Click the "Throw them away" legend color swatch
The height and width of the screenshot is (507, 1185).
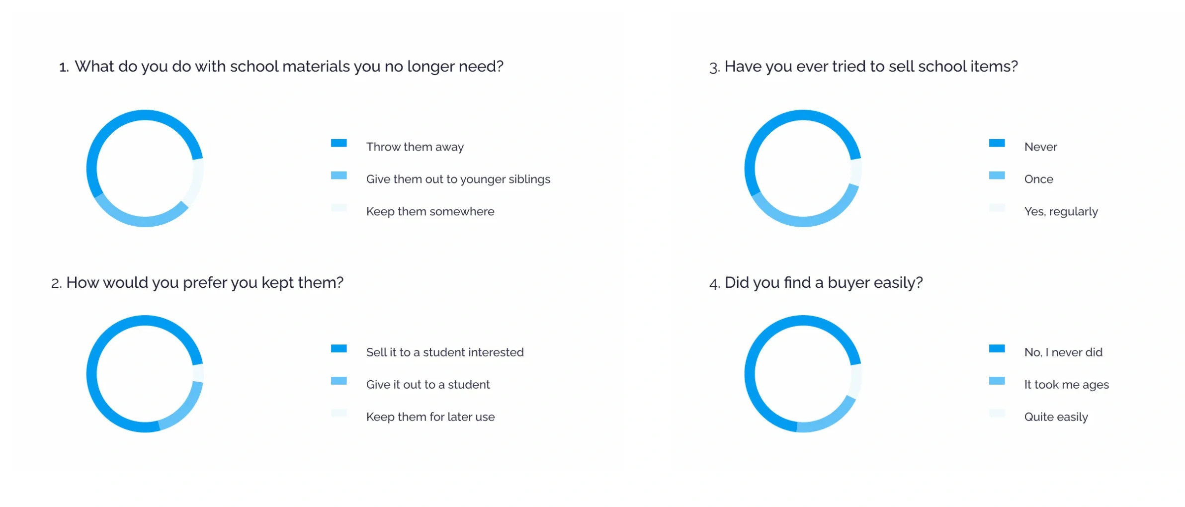339,143
